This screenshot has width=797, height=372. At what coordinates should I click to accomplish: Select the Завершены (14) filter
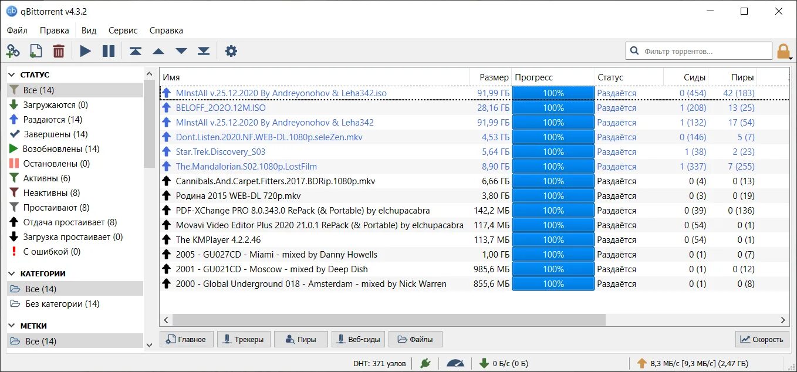pos(75,134)
